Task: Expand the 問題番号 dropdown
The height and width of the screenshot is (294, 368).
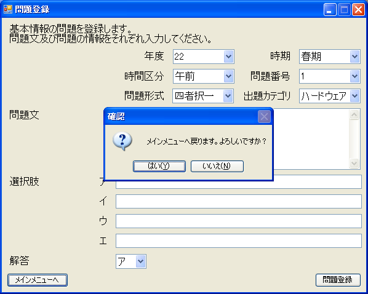Action: (329, 76)
